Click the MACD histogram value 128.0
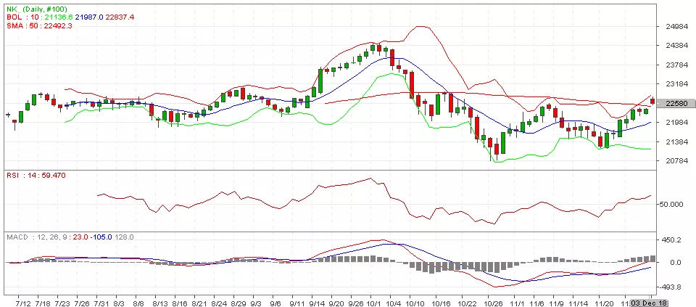This screenshot has height=307, width=696. 124,237
